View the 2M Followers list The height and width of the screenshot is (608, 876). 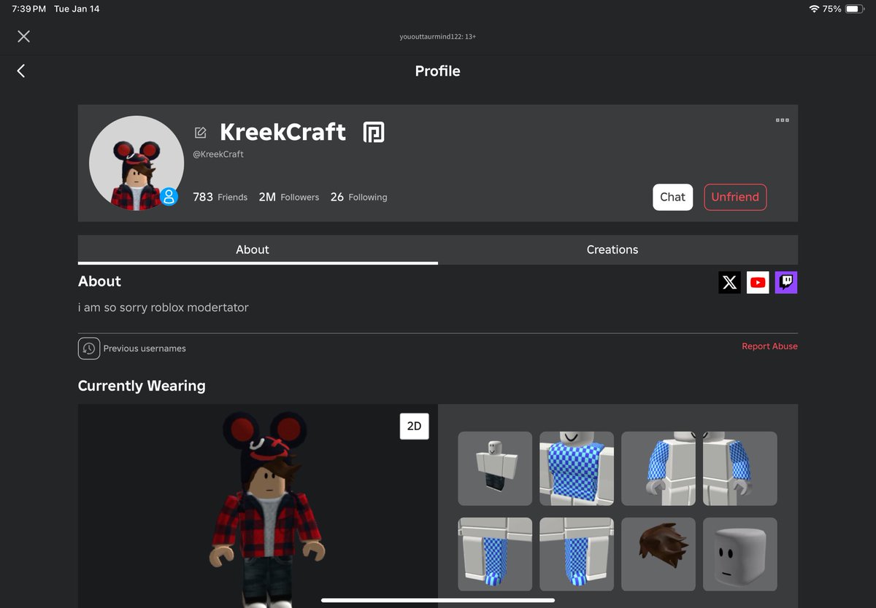coord(289,197)
